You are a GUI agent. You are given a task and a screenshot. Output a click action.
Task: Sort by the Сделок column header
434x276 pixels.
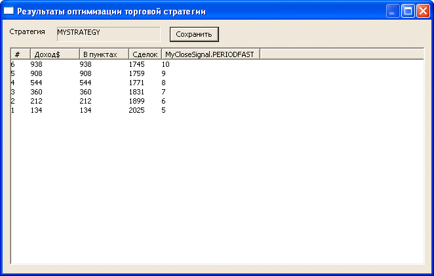145,54
